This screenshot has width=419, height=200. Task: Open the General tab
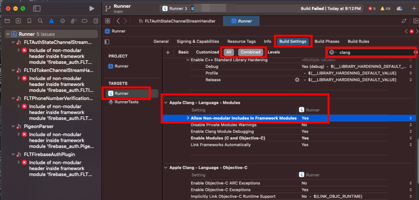161,41
